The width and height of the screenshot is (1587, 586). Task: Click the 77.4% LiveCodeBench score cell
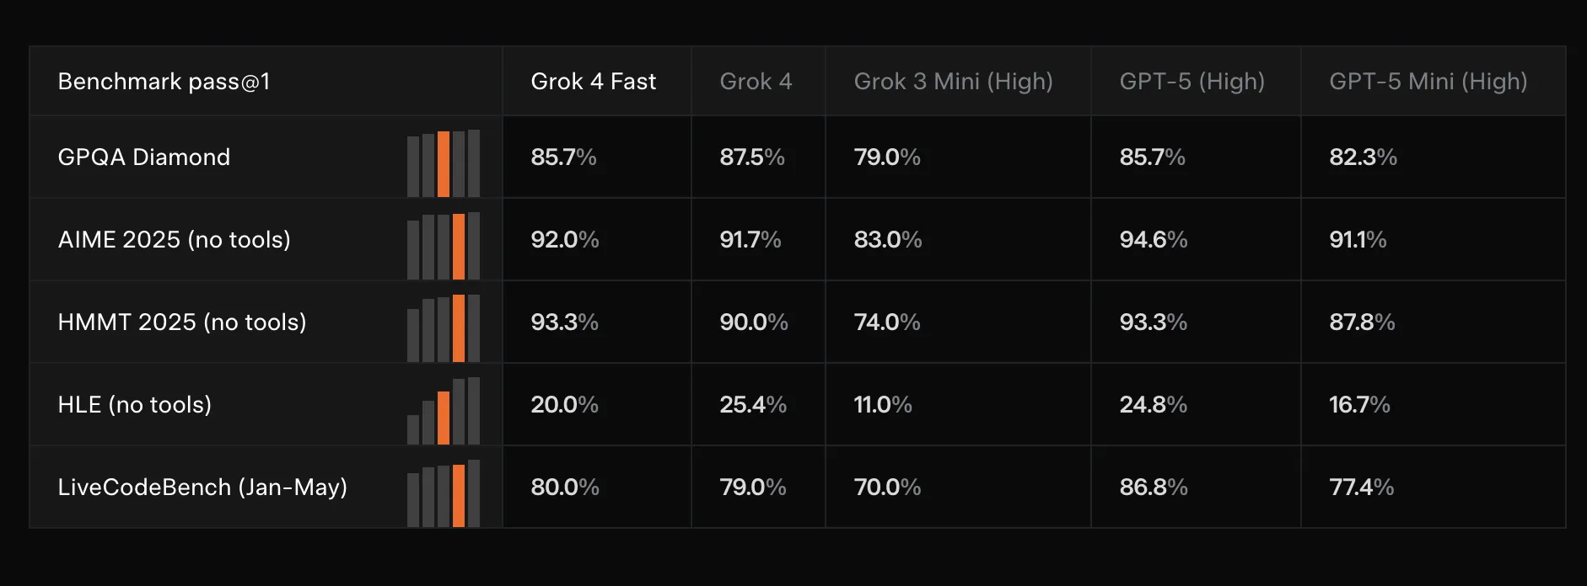click(x=1361, y=487)
